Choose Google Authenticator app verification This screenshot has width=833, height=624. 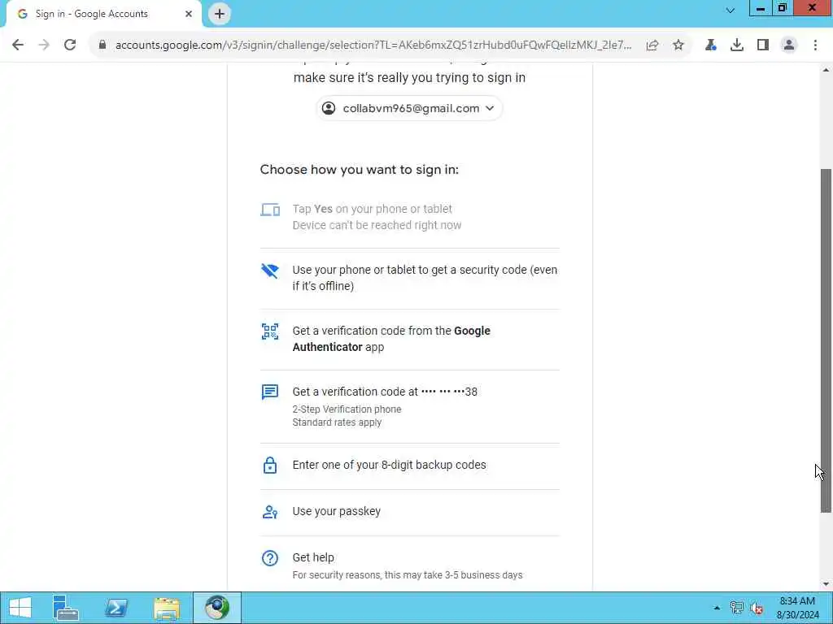point(410,339)
